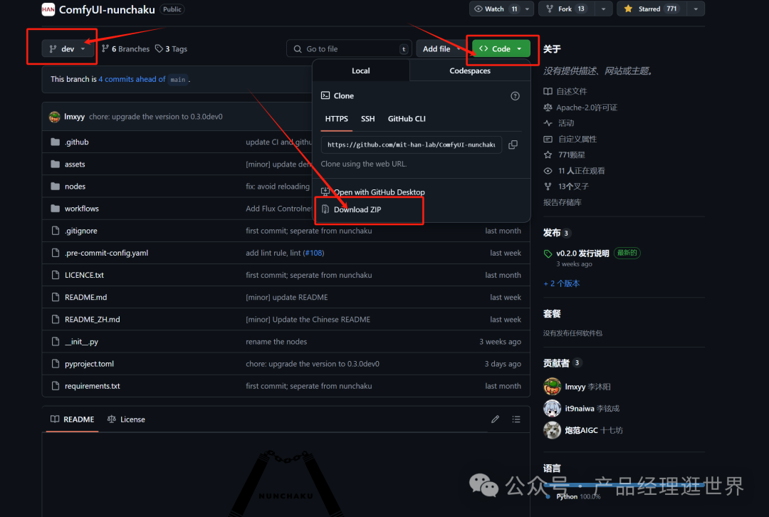Image resolution: width=769 pixels, height=517 pixels.
Task: Select the SSH clone tab
Action: coord(368,119)
